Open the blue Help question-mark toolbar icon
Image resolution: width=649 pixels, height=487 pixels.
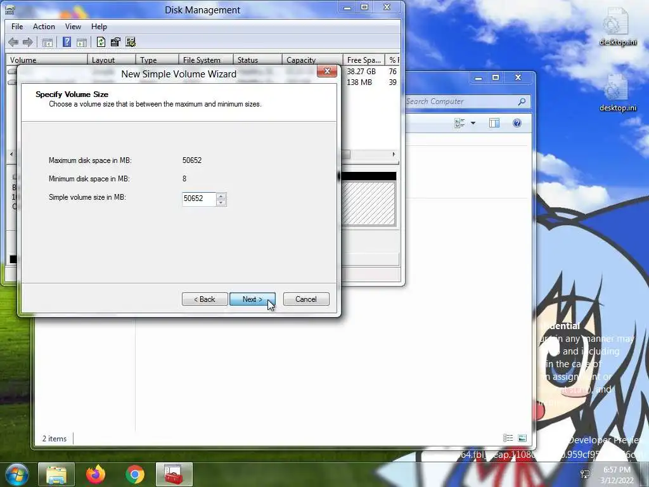67,42
